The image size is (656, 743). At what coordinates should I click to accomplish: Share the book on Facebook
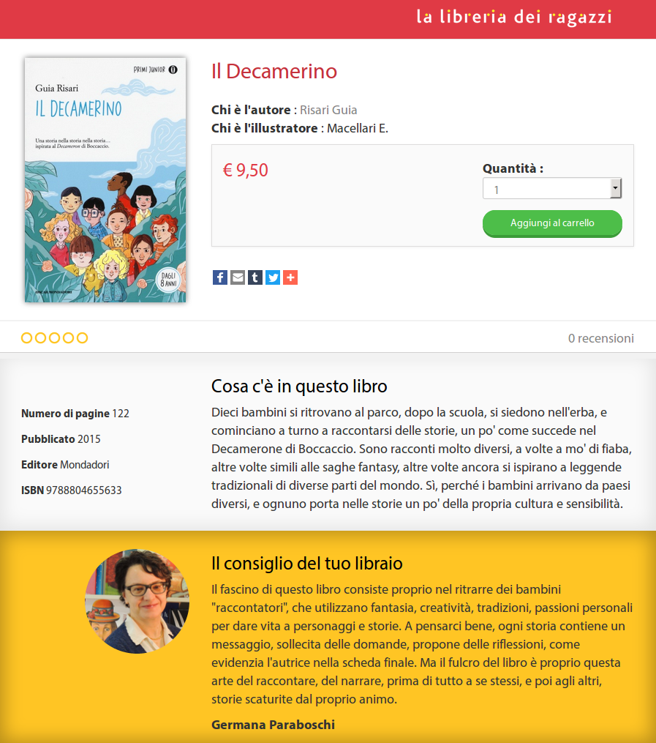click(220, 277)
